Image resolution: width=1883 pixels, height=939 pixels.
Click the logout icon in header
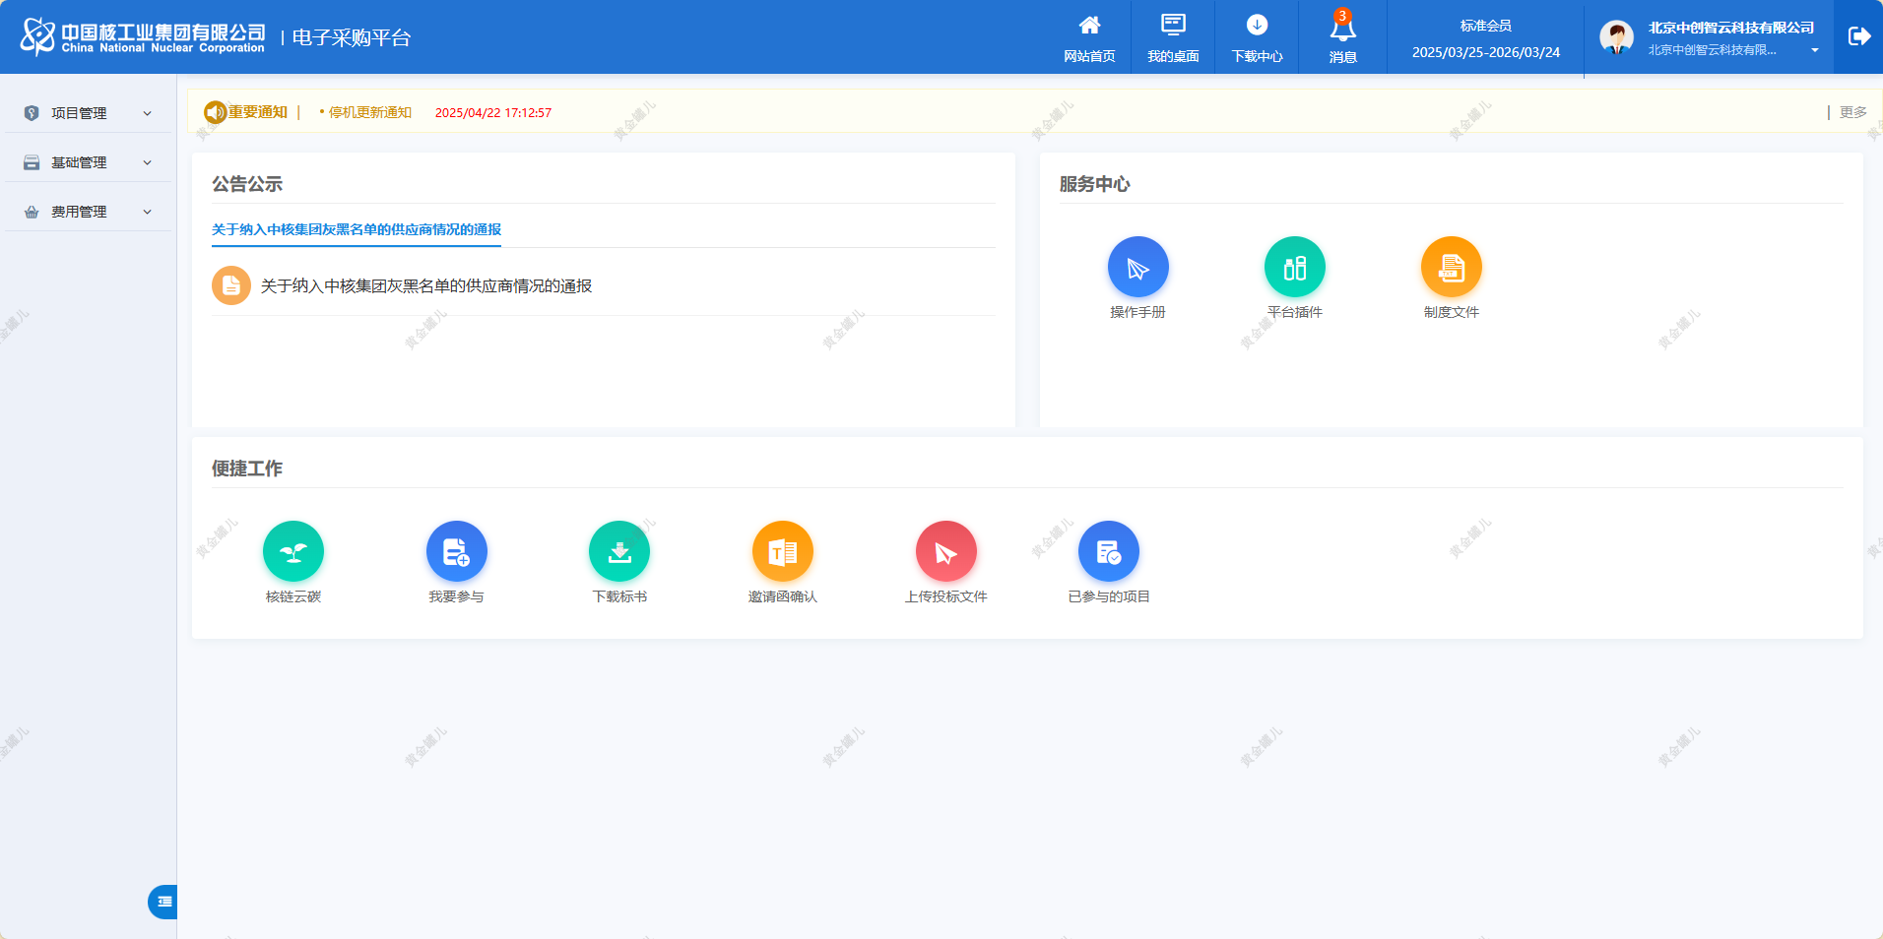pos(1858,36)
